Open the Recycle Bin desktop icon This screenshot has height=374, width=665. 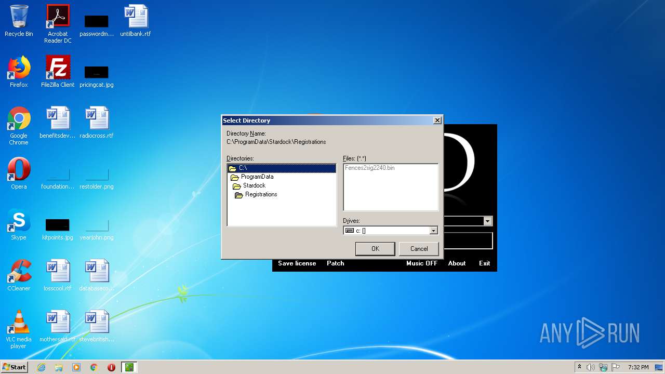(x=19, y=21)
